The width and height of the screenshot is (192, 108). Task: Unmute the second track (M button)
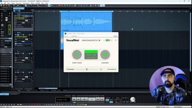pos(18,35)
